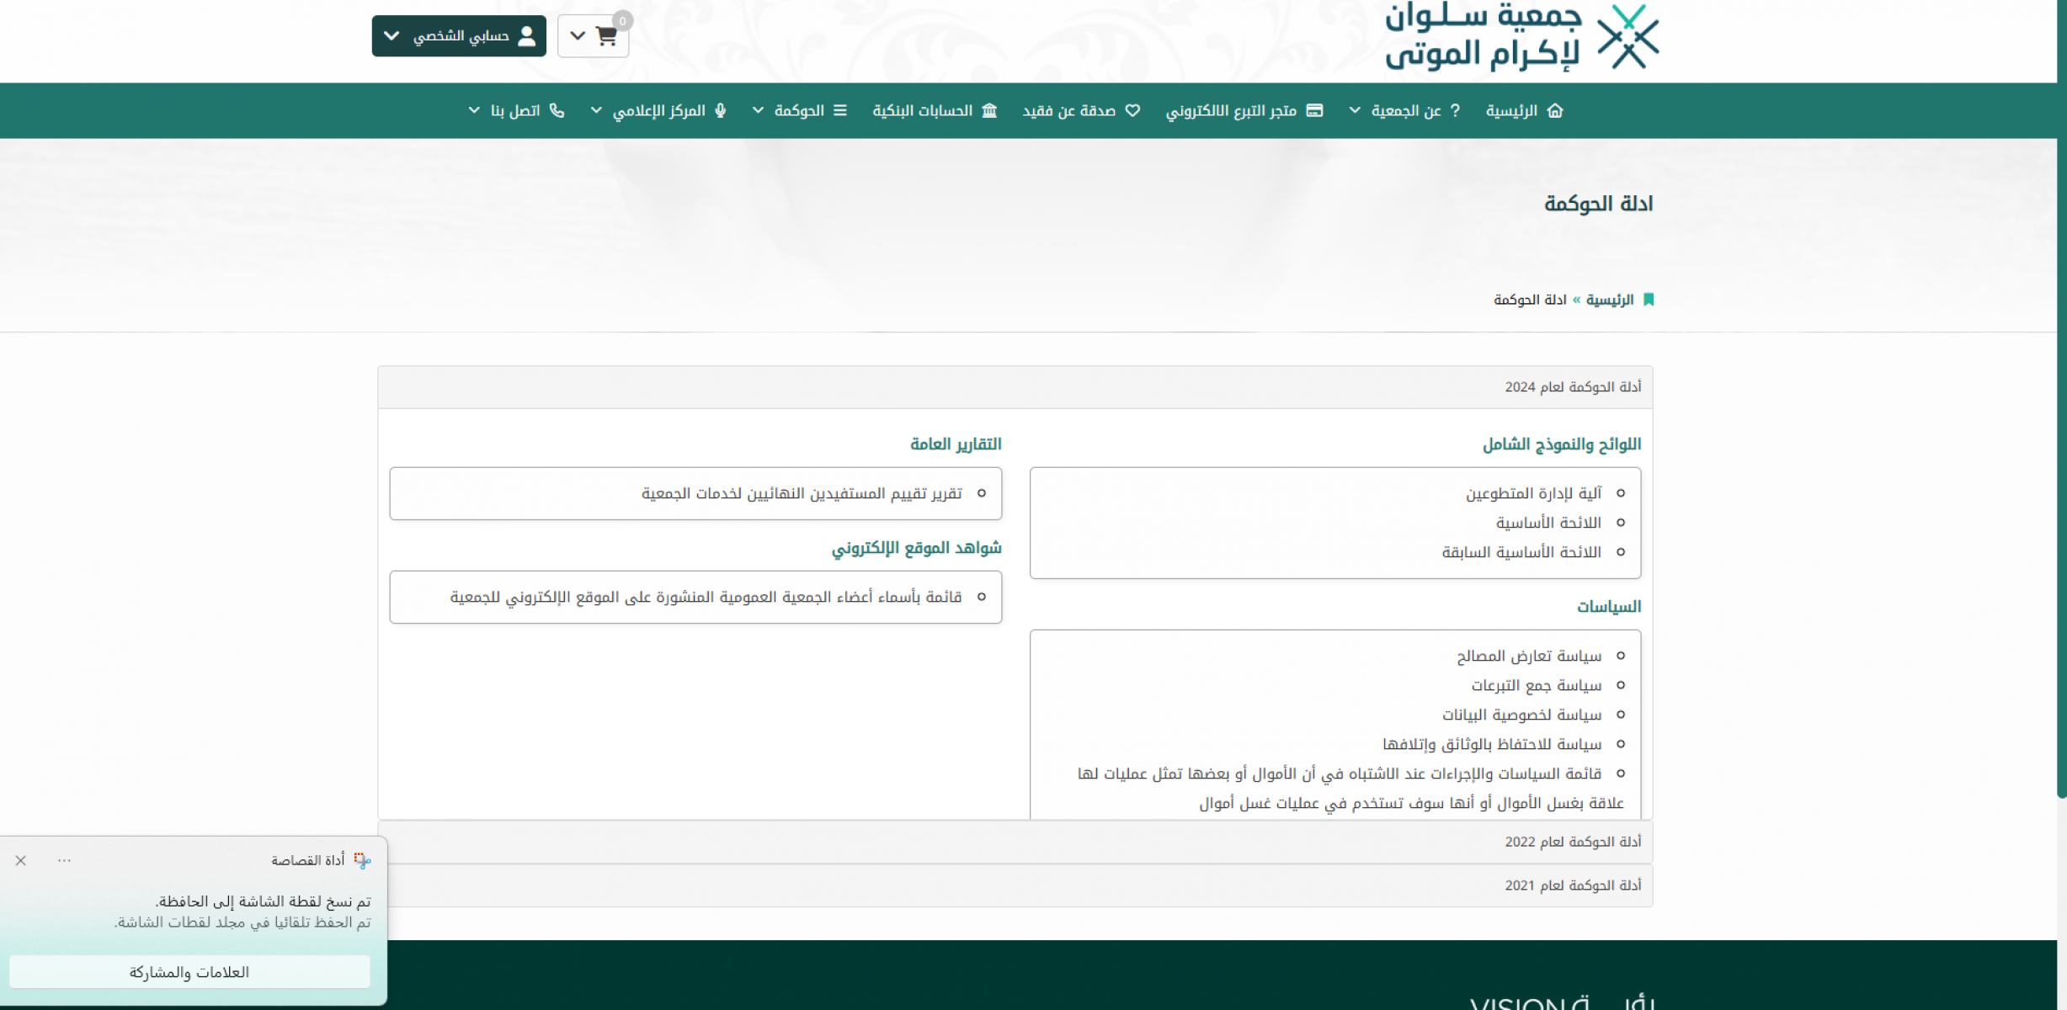This screenshot has width=2067, height=1010.
Task: Click the microphone icon for المركز الإعلامي
Action: [720, 110]
